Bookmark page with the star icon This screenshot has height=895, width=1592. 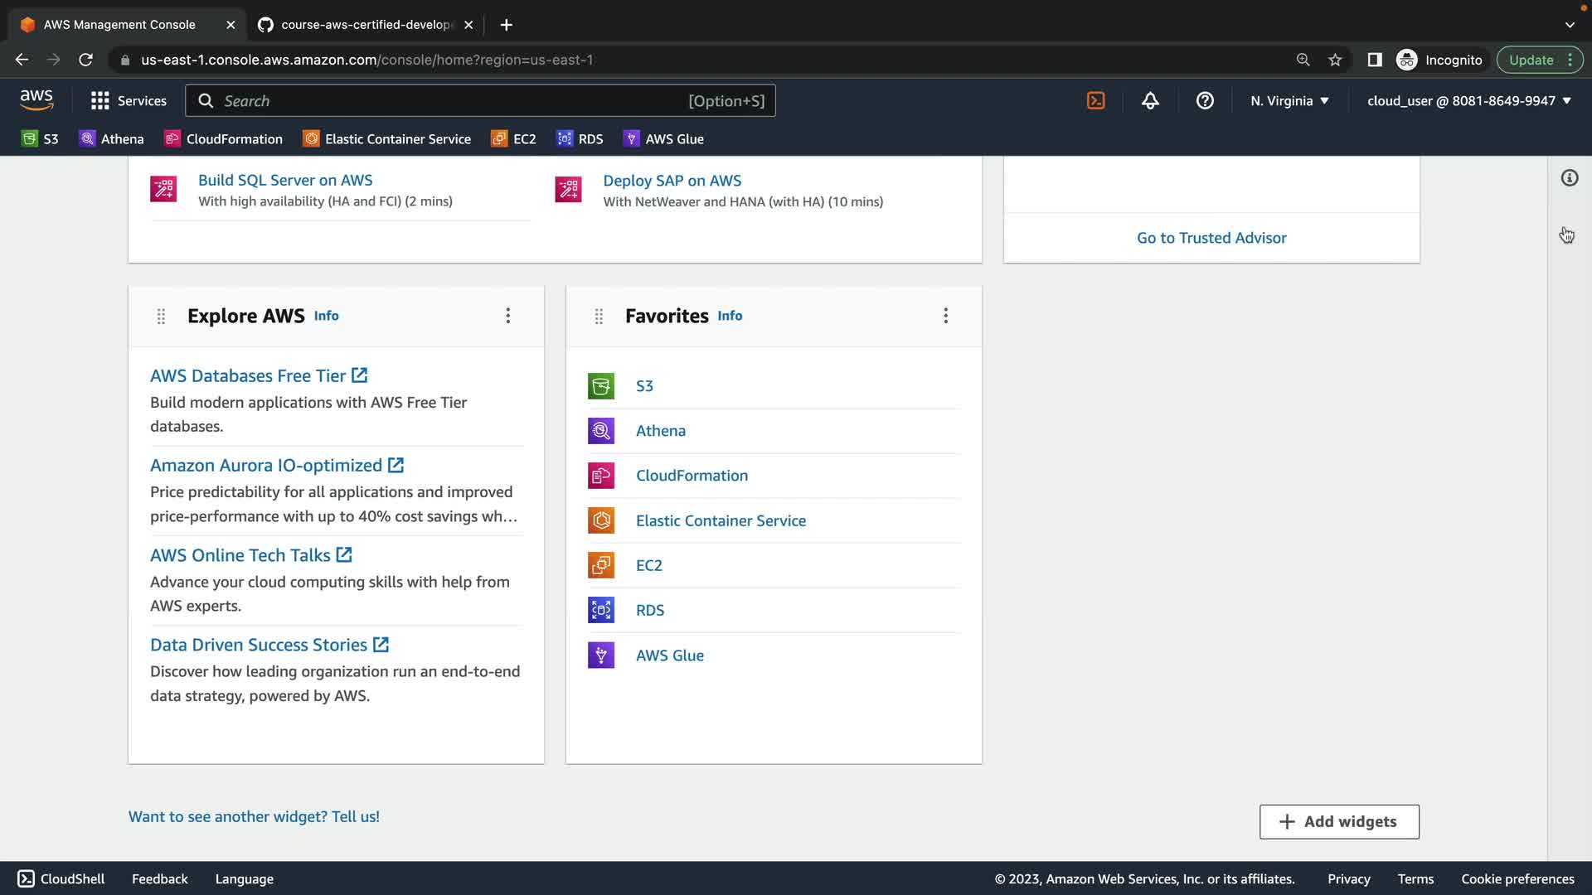[1335, 60]
